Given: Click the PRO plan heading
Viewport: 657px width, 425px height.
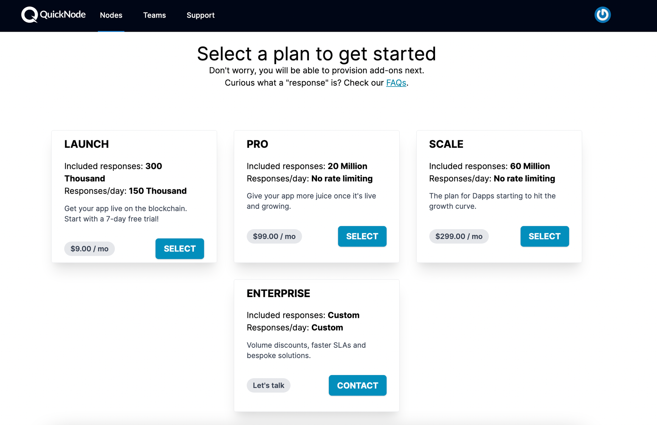Looking at the screenshot, I should click(x=257, y=144).
